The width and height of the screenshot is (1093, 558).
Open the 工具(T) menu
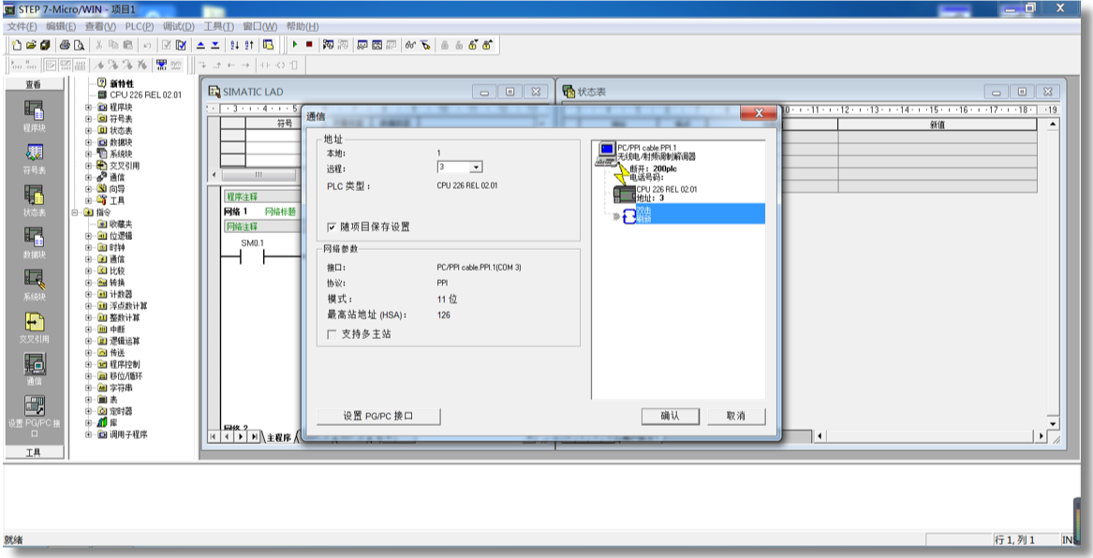219,26
